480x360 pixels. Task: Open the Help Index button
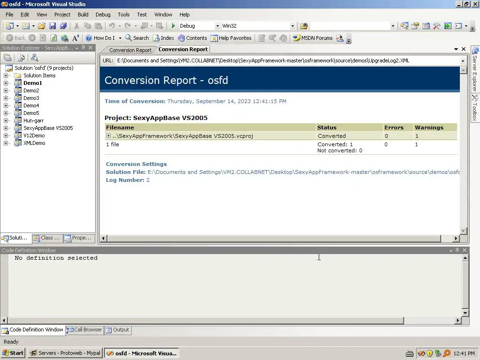(x=164, y=38)
